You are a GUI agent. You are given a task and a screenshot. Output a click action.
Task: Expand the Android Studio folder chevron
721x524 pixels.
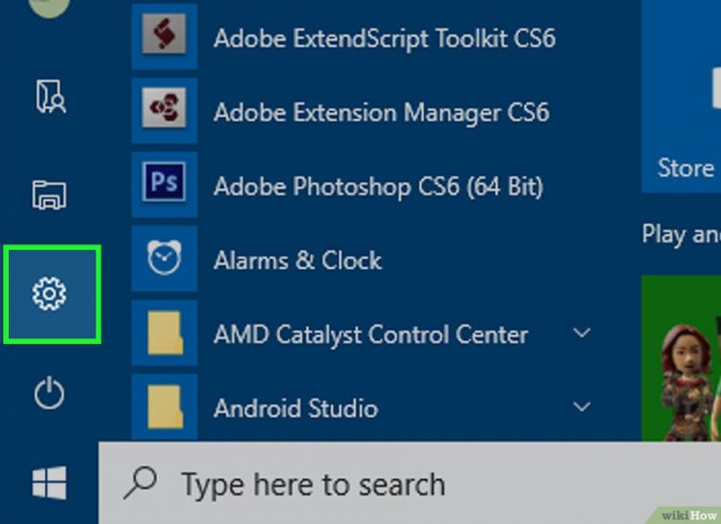[582, 406]
